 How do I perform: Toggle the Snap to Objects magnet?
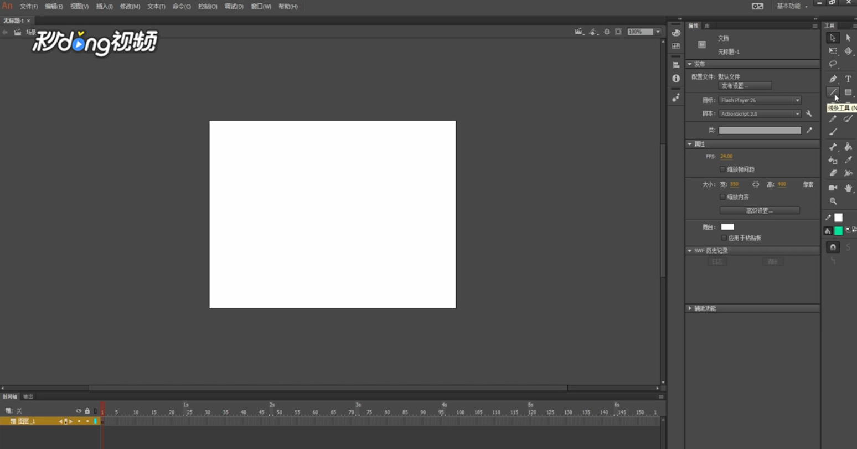pos(833,247)
